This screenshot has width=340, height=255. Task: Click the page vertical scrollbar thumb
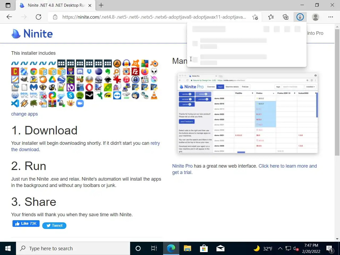click(337, 92)
